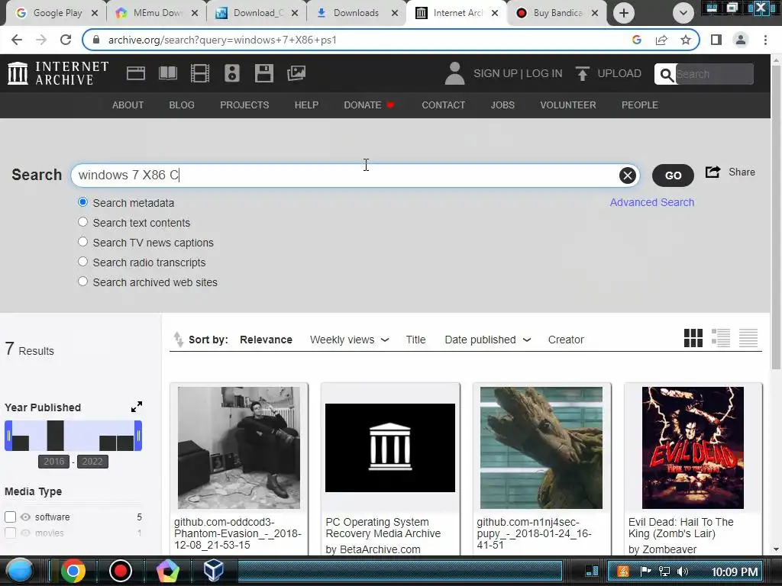Image resolution: width=782 pixels, height=586 pixels.
Task: Open the Date published sort dropdown
Action: click(487, 340)
